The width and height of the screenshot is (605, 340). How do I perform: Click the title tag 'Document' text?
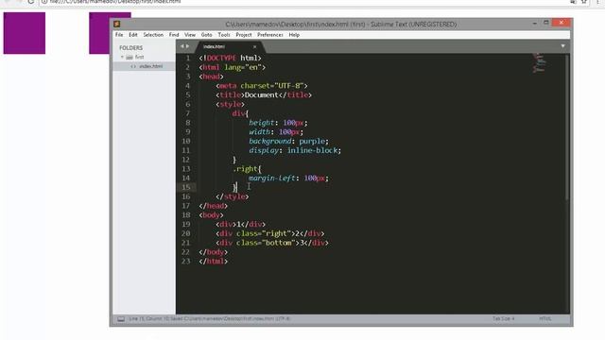262,94
